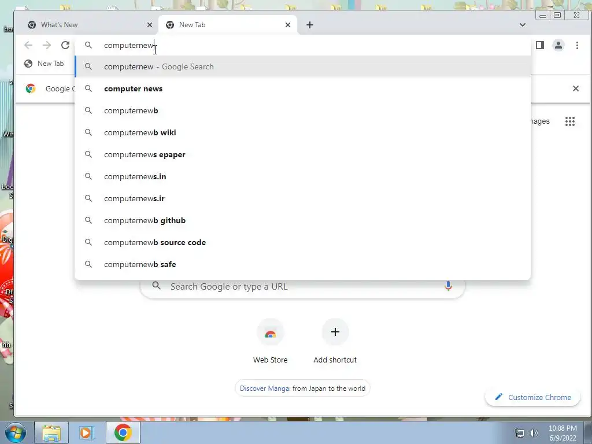
Task: Click the Images link
Action: coord(540,121)
